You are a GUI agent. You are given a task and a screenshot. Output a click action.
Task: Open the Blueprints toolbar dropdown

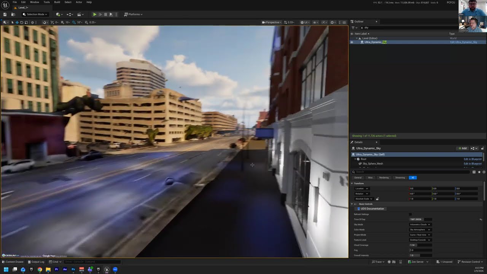click(70, 14)
